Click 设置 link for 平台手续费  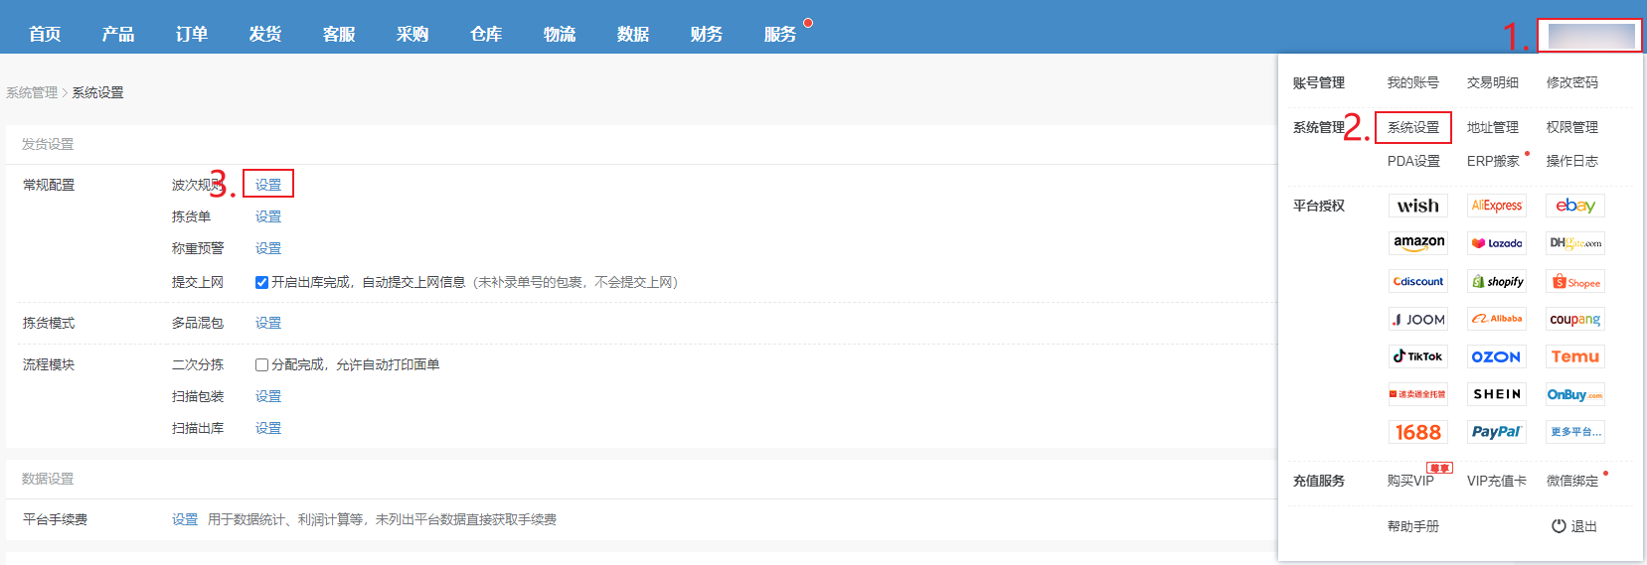coord(185,519)
